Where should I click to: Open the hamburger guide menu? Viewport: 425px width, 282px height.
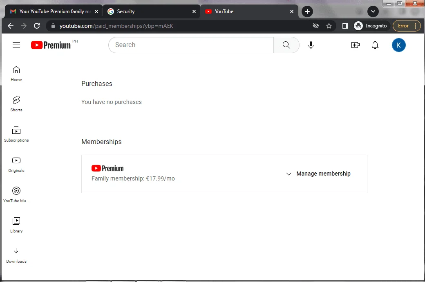pyautogui.click(x=16, y=45)
